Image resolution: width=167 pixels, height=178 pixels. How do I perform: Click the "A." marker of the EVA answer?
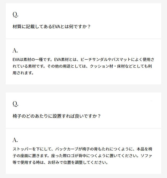pos(15,50)
